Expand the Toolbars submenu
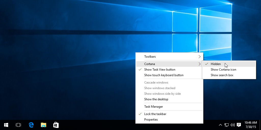 [x=169, y=57]
